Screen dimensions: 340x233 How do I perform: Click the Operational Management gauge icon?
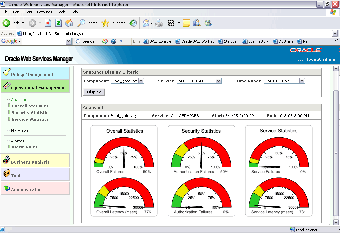[x=7, y=86]
